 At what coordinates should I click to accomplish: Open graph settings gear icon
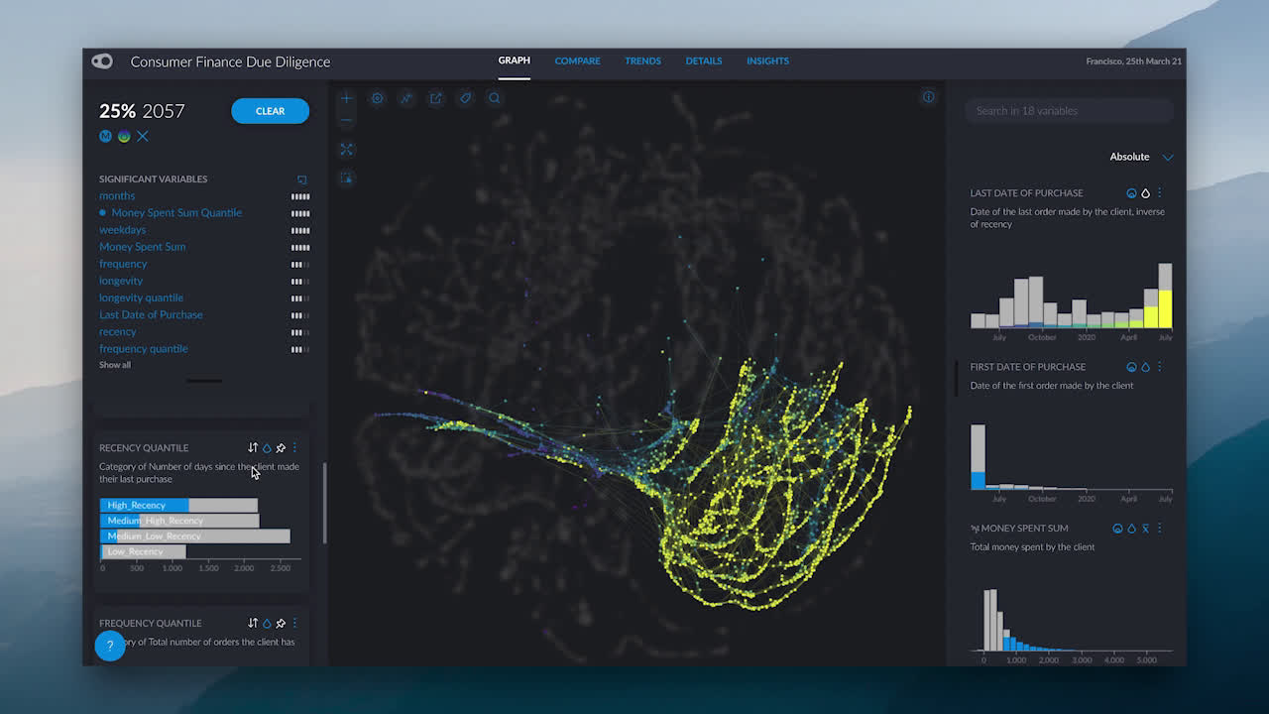377,98
